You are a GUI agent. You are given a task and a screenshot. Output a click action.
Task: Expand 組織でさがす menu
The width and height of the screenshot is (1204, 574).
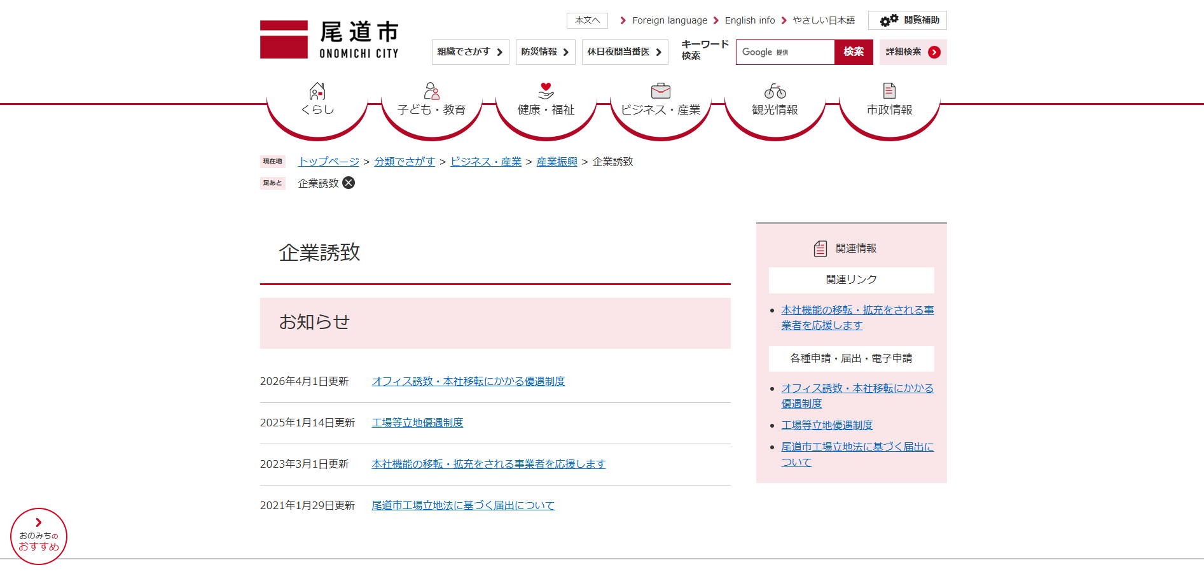tap(470, 52)
